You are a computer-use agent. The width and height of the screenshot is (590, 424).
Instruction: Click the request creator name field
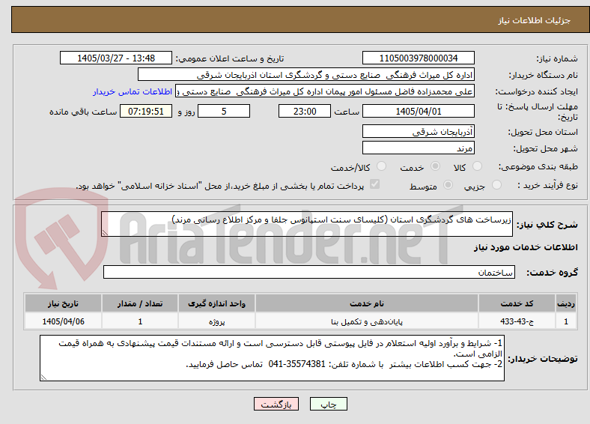click(325, 91)
